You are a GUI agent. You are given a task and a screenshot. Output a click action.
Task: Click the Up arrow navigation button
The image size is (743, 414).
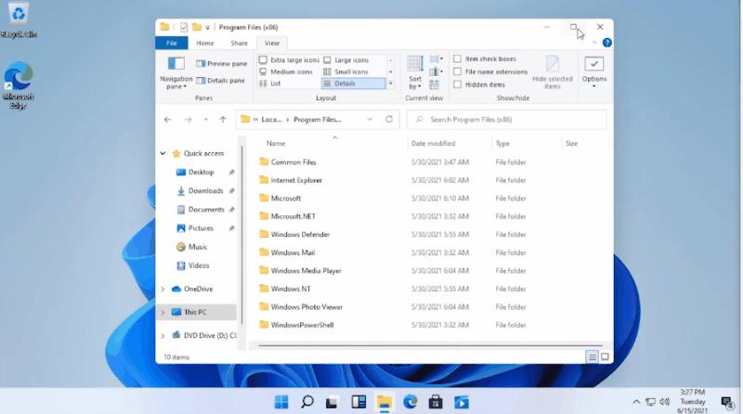223,120
